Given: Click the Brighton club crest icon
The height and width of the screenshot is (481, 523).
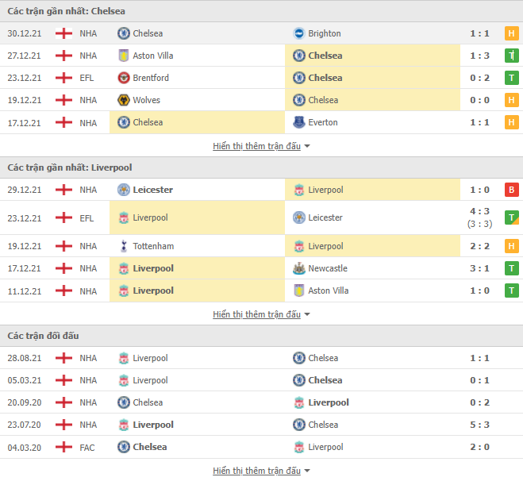Looking at the screenshot, I should (299, 33).
